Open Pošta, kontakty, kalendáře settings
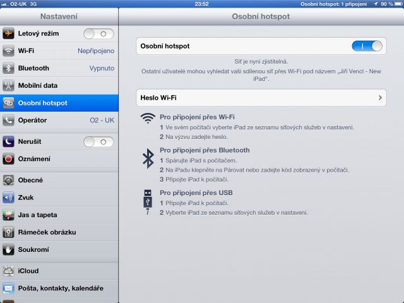 coord(61,288)
